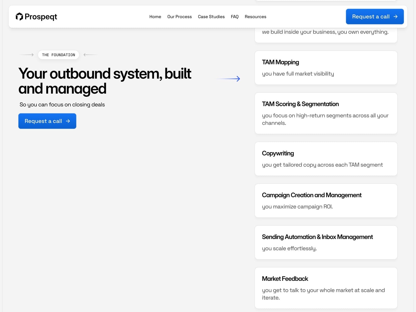416x312 pixels.
Task: Select Sending Automation & Inbox Management heading
Action: pyautogui.click(x=317, y=237)
